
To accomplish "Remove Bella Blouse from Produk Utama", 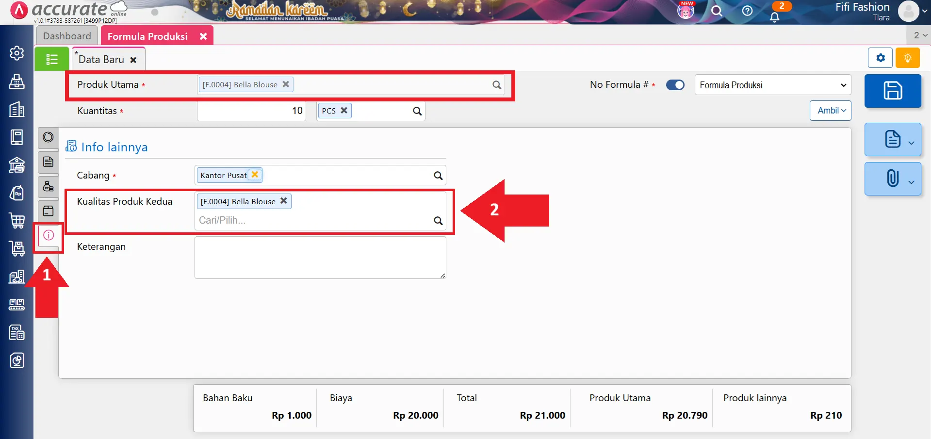I will [x=286, y=84].
